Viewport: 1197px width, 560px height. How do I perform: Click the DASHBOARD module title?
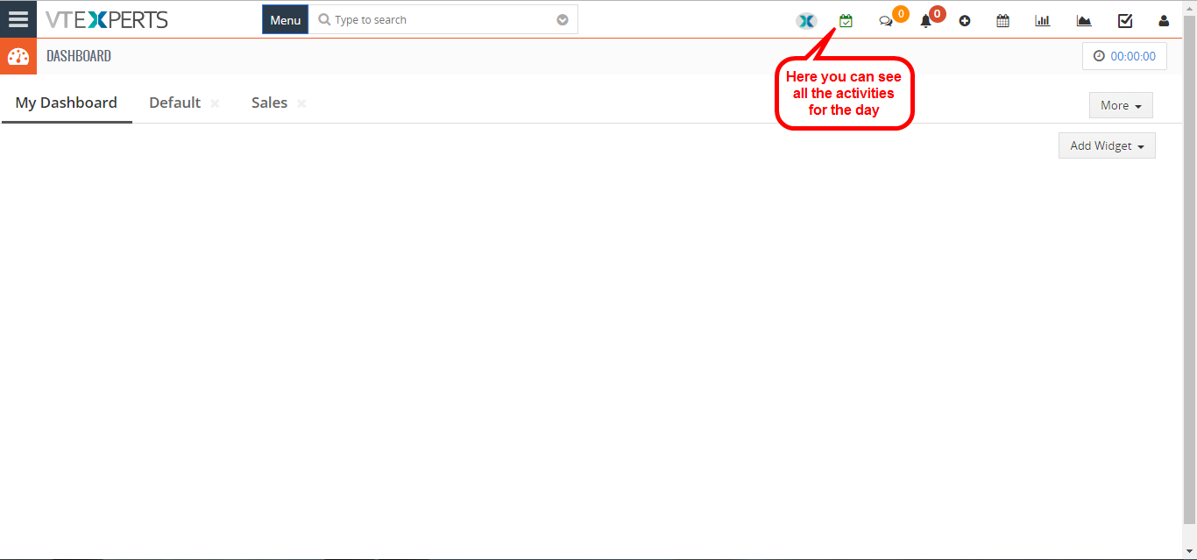point(79,56)
